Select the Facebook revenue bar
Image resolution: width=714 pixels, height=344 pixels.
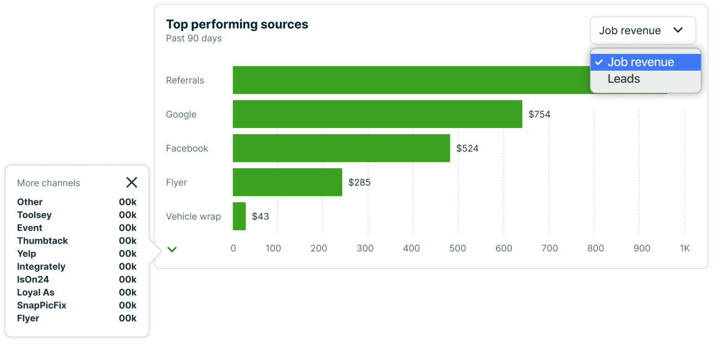point(341,149)
